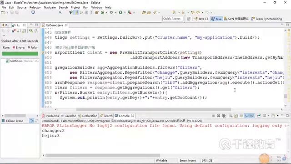Toggle Show Console on Standard Error
The image size is (291, 164).
(x=252, y=116)
